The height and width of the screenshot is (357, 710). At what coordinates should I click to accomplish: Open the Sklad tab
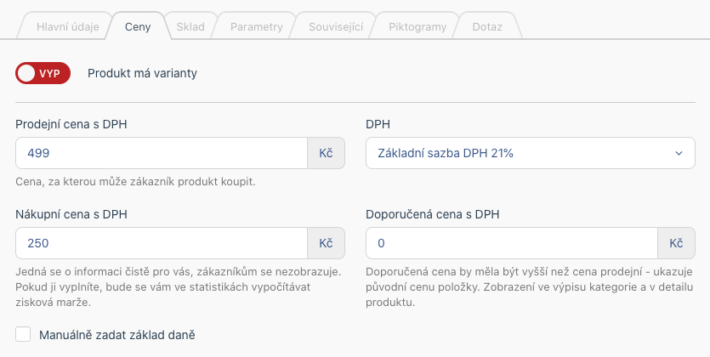(190, 26)
